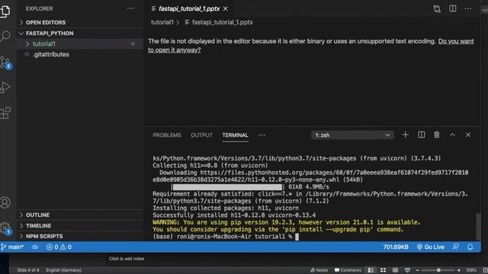Click PowerPoint zoom slider handle
The width and height of the screenshot is (488, 274).
click(438, 270)
